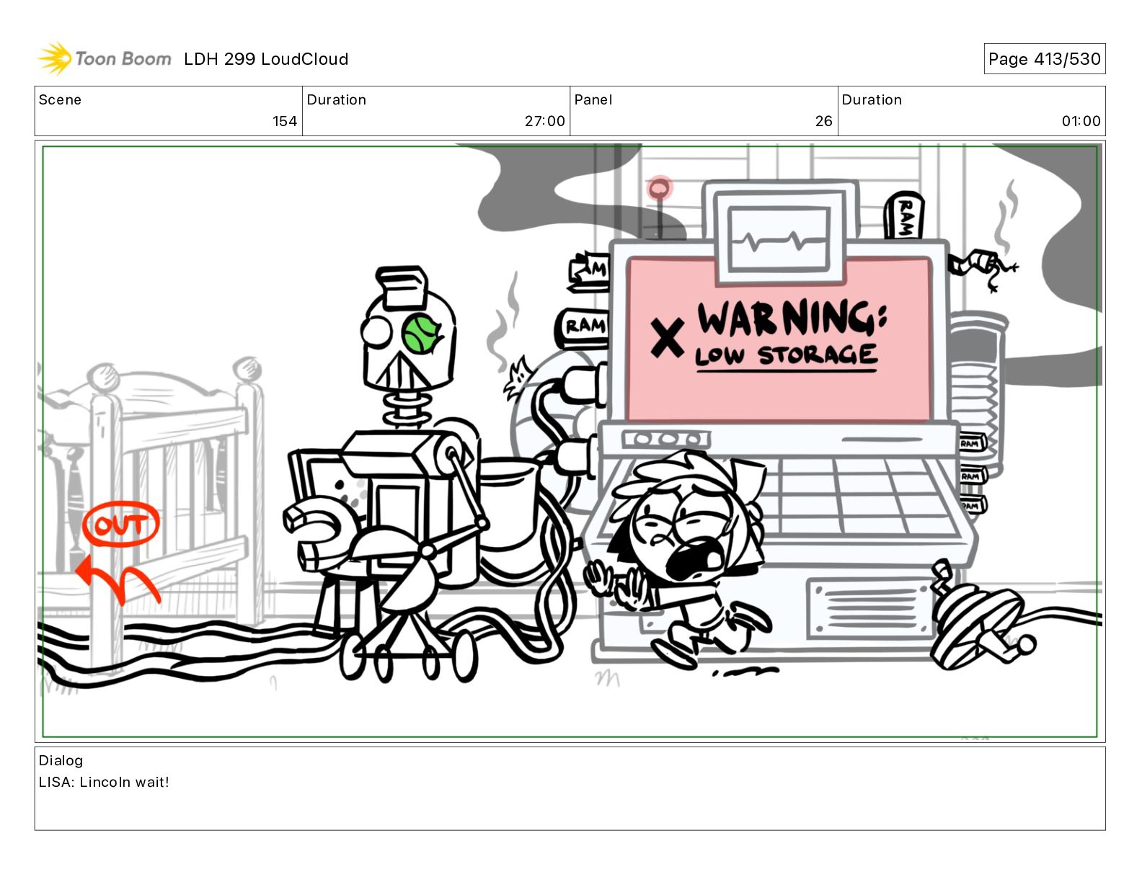Click the Toon Boom logo
Viewport: 1142px width, 882px height.
[105, 58]
